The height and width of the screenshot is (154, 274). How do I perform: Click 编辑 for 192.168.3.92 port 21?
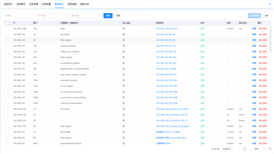tap(254, 132)
